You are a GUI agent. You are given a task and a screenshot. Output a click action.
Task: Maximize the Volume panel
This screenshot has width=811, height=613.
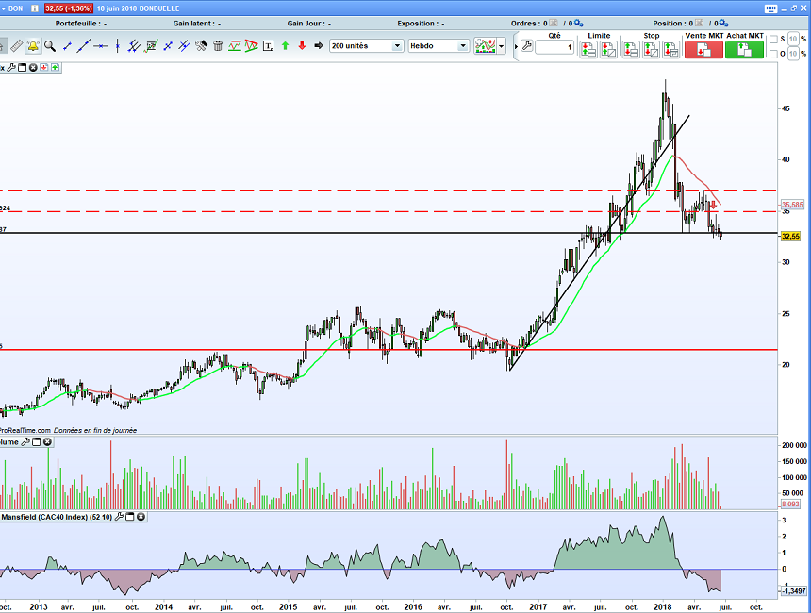click(x=36, y=441)
